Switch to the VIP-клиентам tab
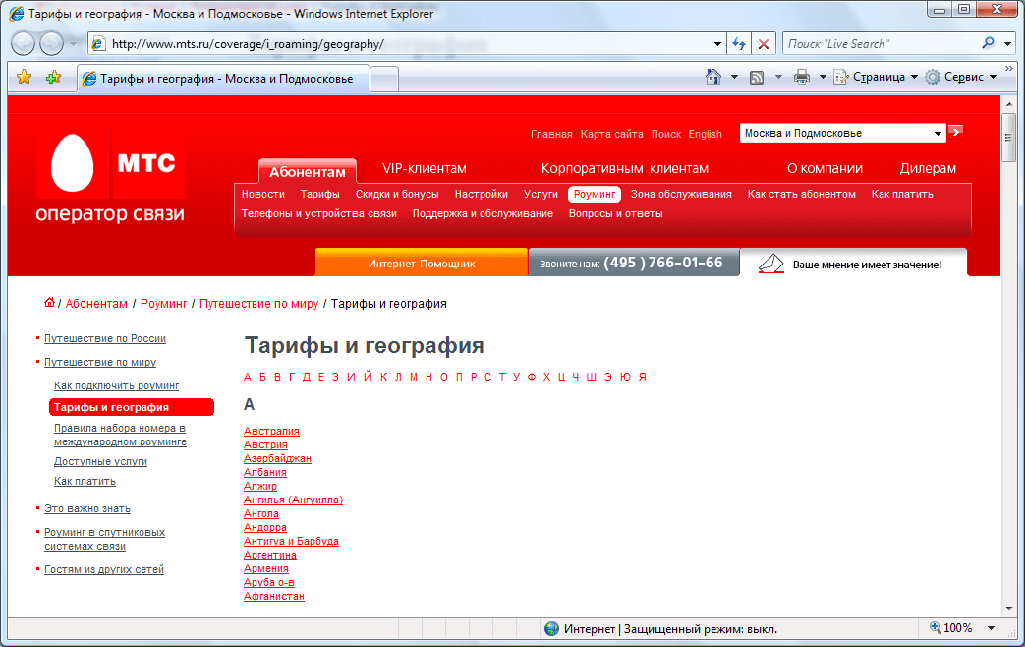The height and width of the screenshot is (647, 1025). (424, 168)
